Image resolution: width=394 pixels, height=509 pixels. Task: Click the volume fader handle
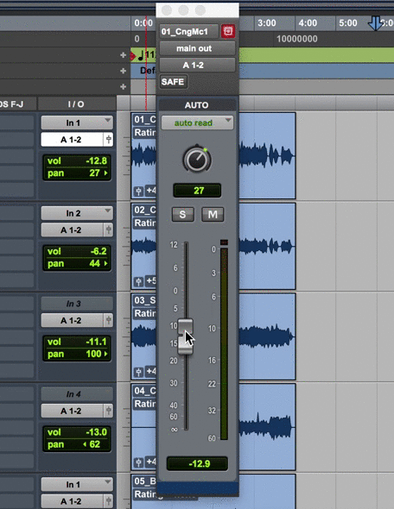click(x=185, y=336)
